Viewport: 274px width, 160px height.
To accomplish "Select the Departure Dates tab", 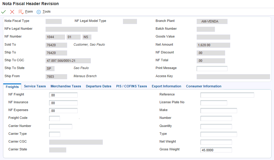I will pos(98,86).
